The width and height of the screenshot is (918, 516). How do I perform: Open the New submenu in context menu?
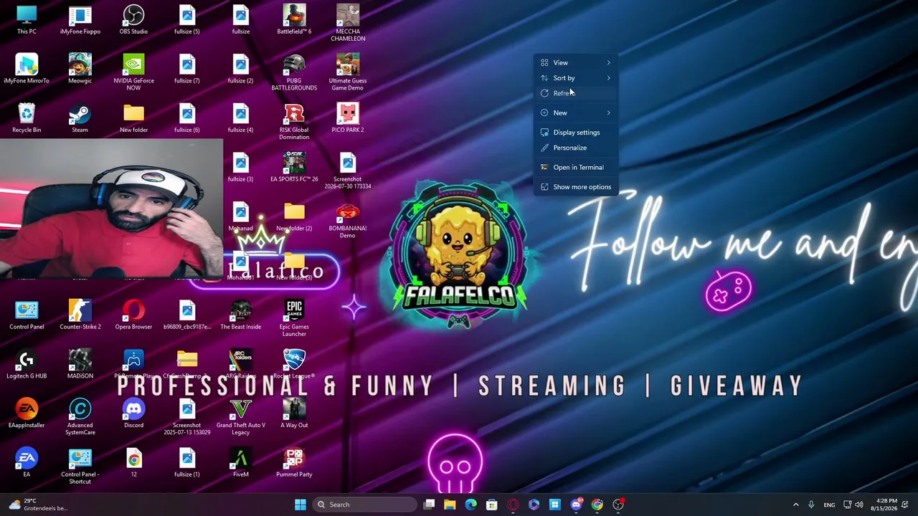tap(577, 113)
